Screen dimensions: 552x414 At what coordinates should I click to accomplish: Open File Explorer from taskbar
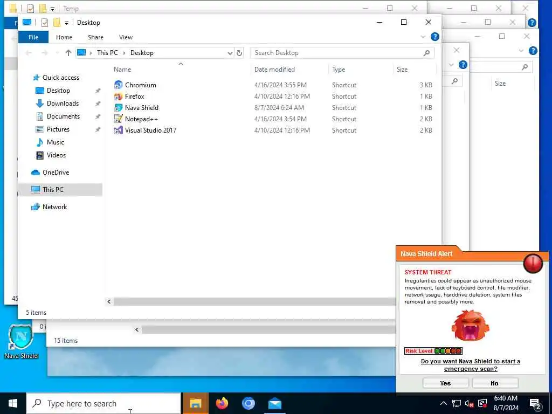point(195,403)
